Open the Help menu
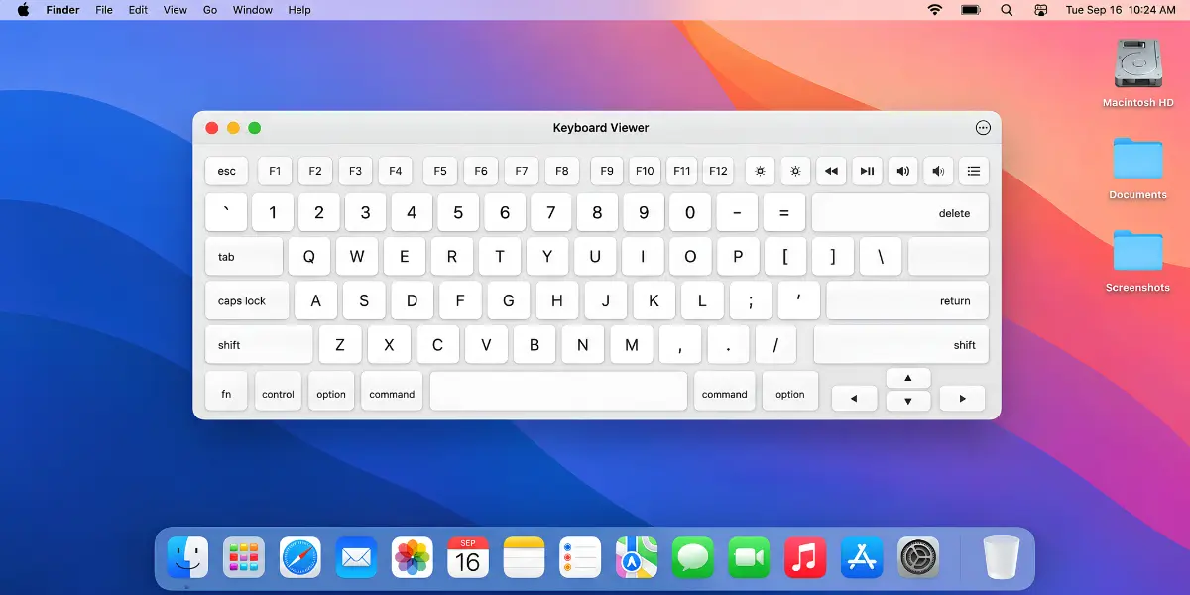 click(x=299, y=10)
